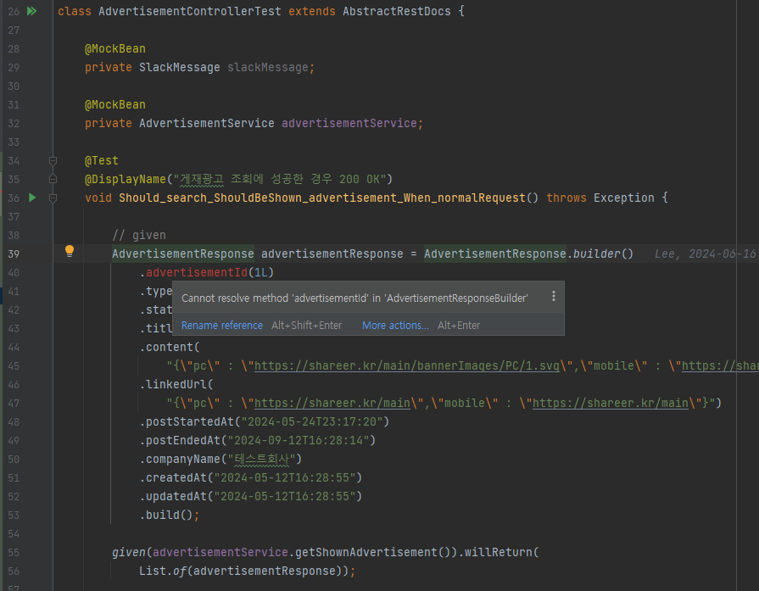Click slackMessage field name

(x=268, y=67)
